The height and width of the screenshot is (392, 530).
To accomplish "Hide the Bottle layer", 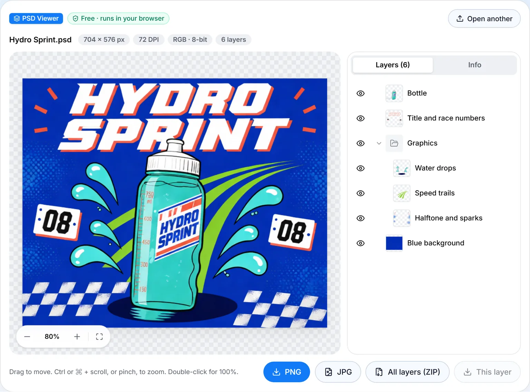I will click(361, 94).
